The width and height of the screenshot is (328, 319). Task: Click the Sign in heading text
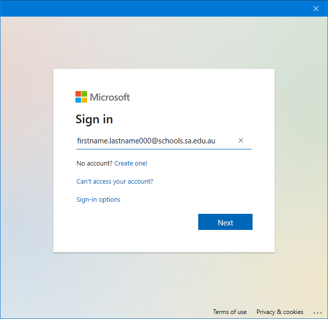94,119
